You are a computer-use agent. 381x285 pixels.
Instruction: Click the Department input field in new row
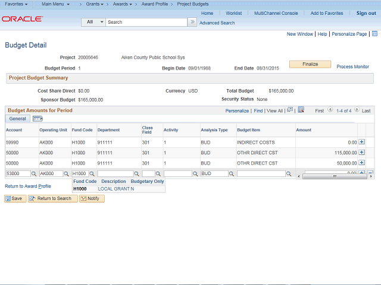click(x=115, y=174)
